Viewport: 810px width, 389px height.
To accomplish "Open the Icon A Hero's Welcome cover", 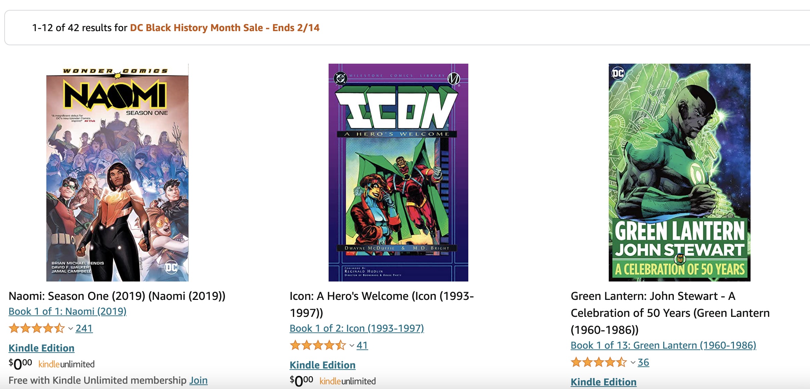I will coord(398,173).
